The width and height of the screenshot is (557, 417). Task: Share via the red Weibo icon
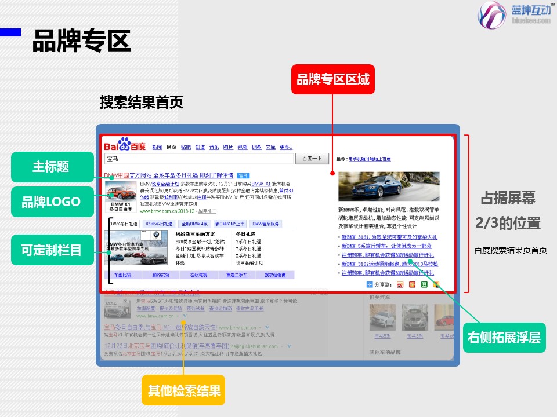(x=399, y=284)
